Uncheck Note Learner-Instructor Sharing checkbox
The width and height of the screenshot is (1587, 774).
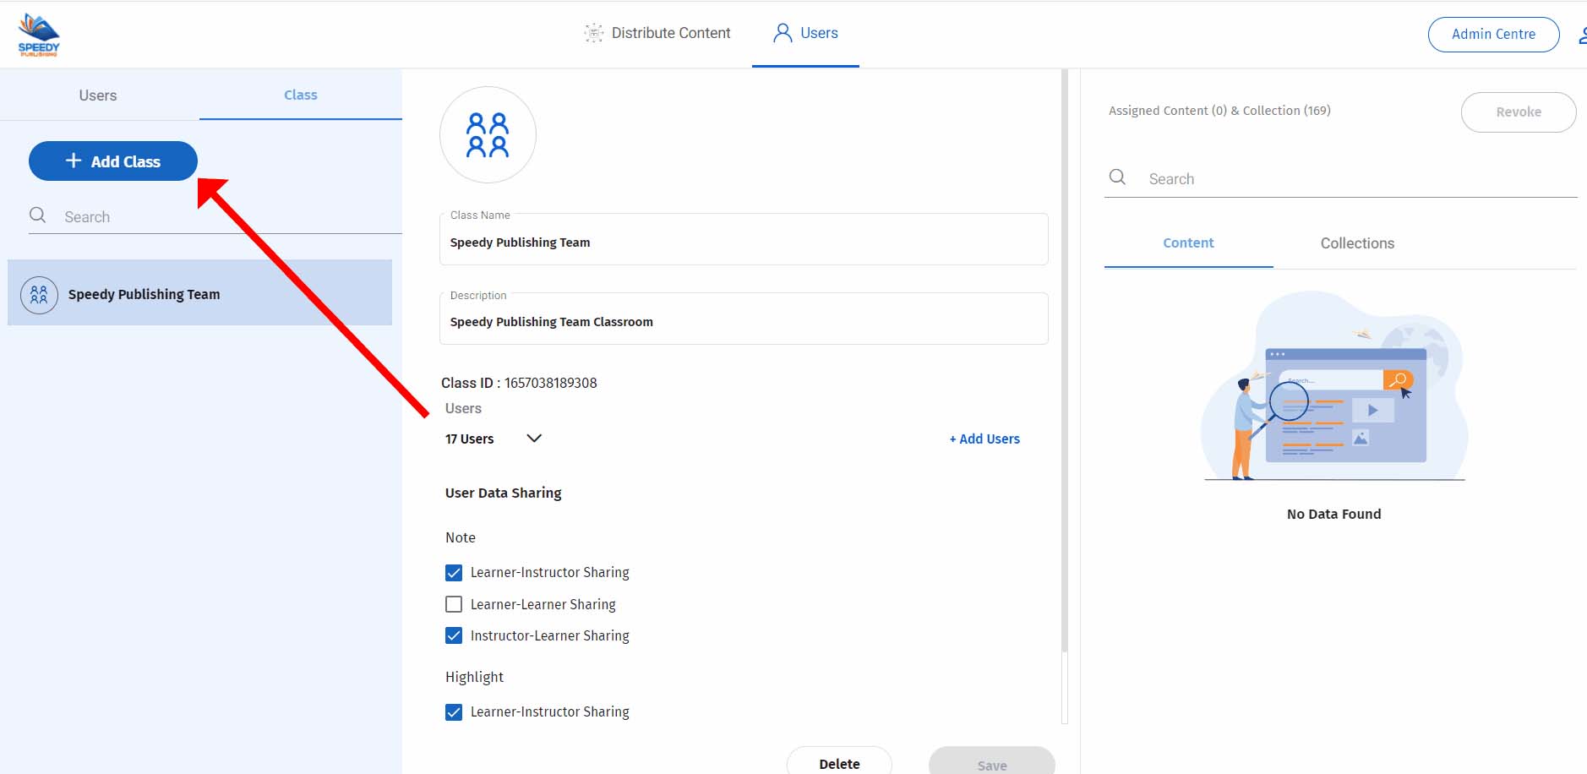(454, 573)
